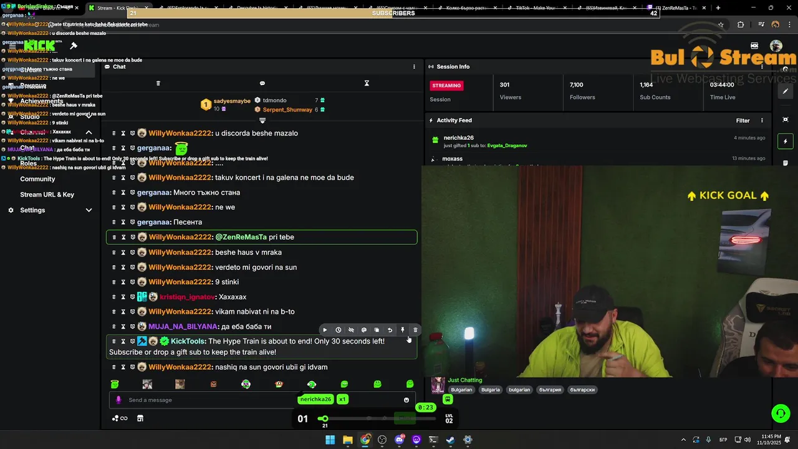Click the Just Chatting category link
The image size is (798, 449).
[x=465, y=380]
